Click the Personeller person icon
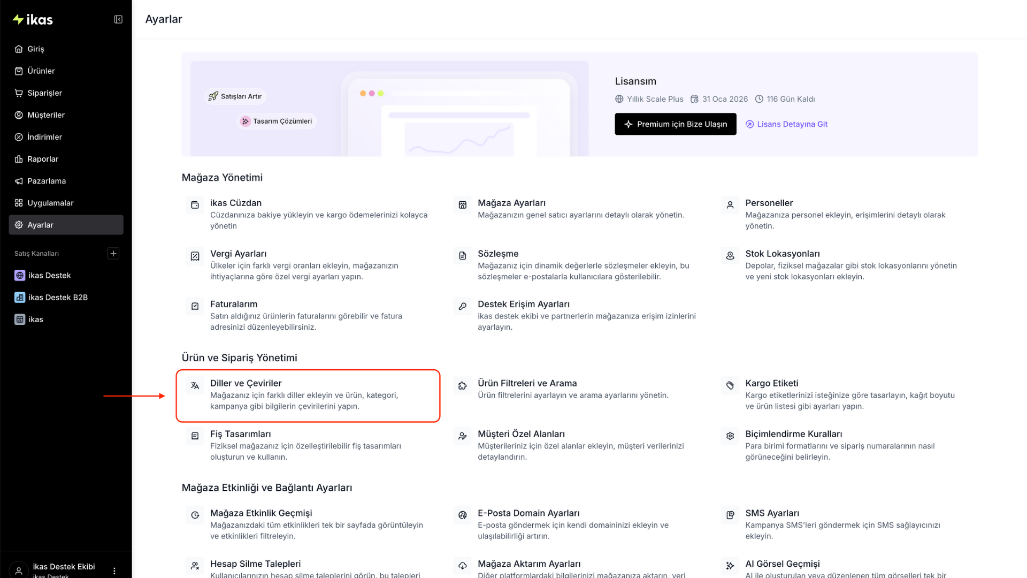 coord(730,205)
